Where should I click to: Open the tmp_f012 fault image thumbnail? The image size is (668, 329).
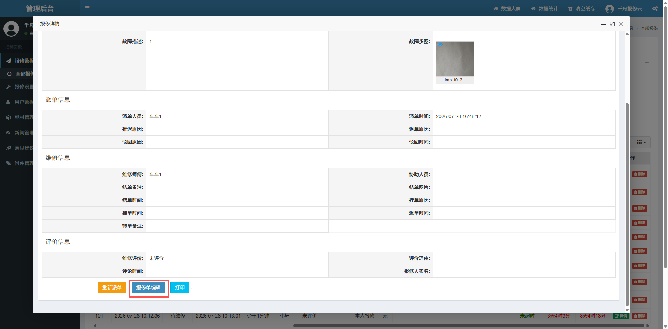click(455, 62)
